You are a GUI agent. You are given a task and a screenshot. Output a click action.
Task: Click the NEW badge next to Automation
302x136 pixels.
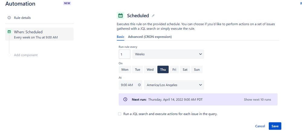[67, 3]
